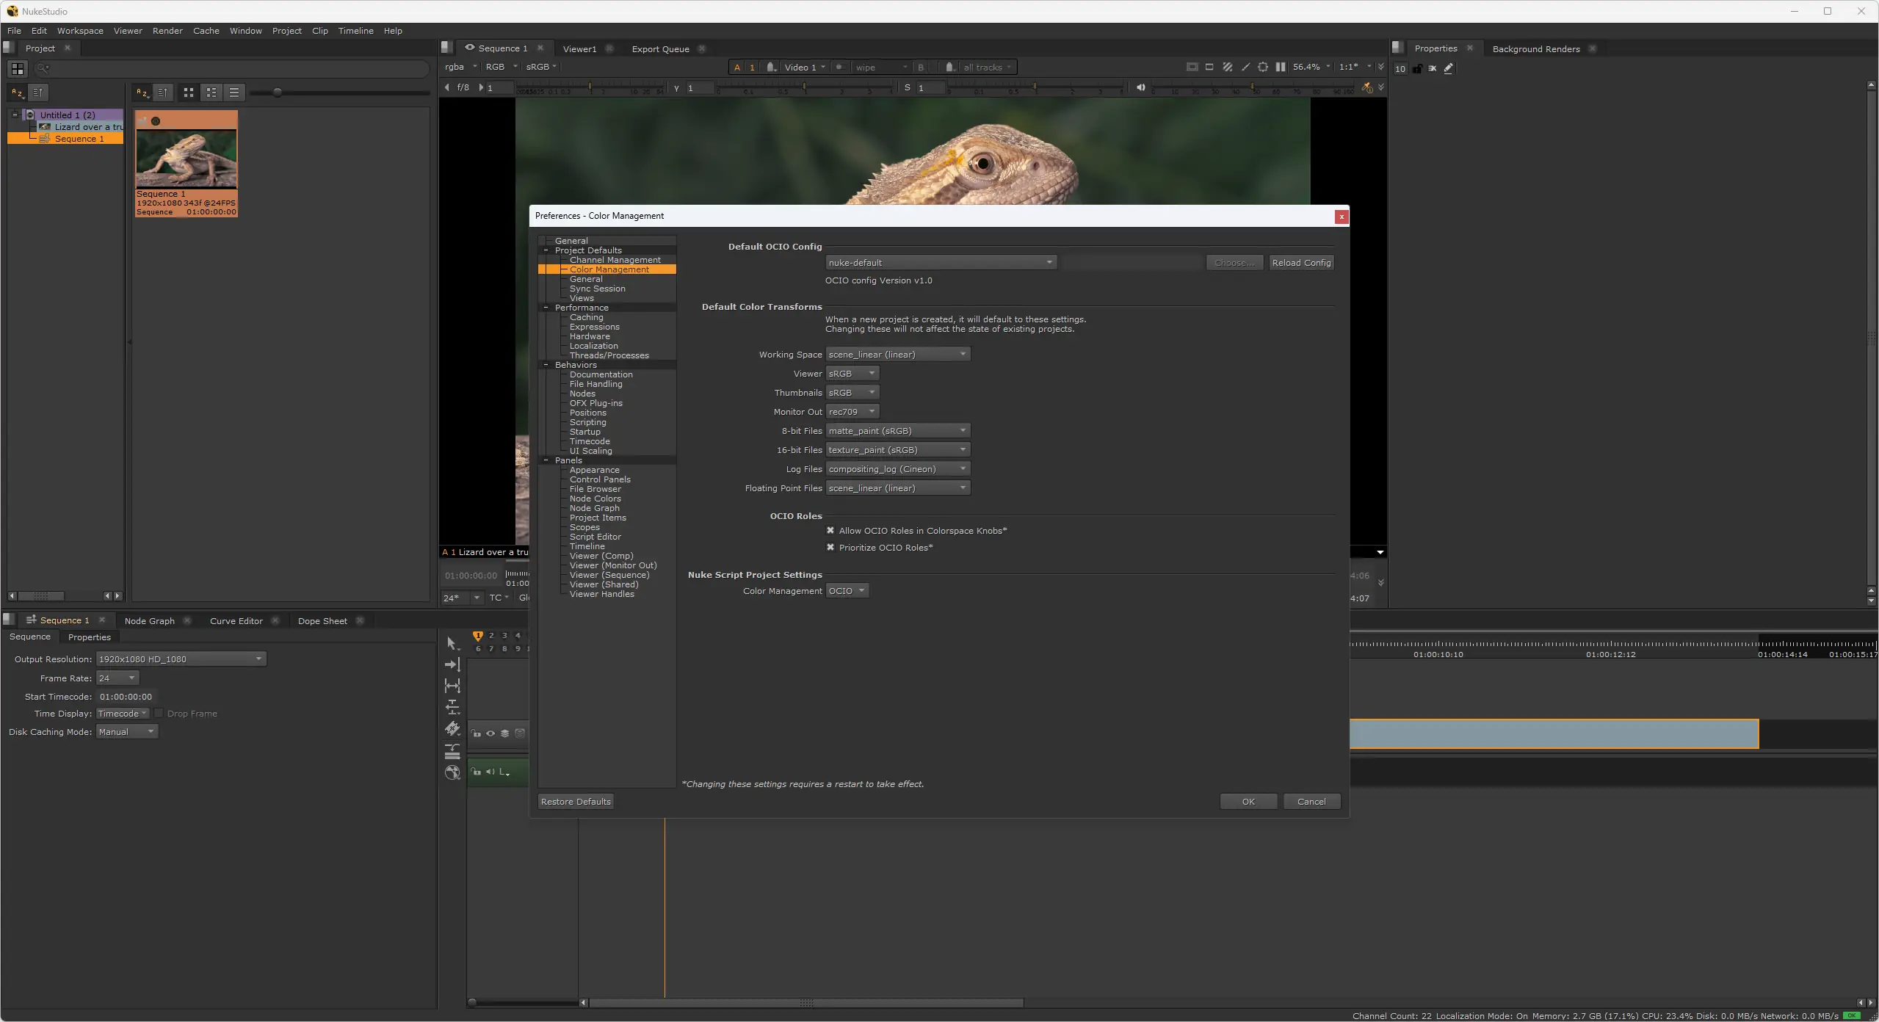Switch bin view to list mode
Screen dimensions: 1879x1022
point(234,93)
